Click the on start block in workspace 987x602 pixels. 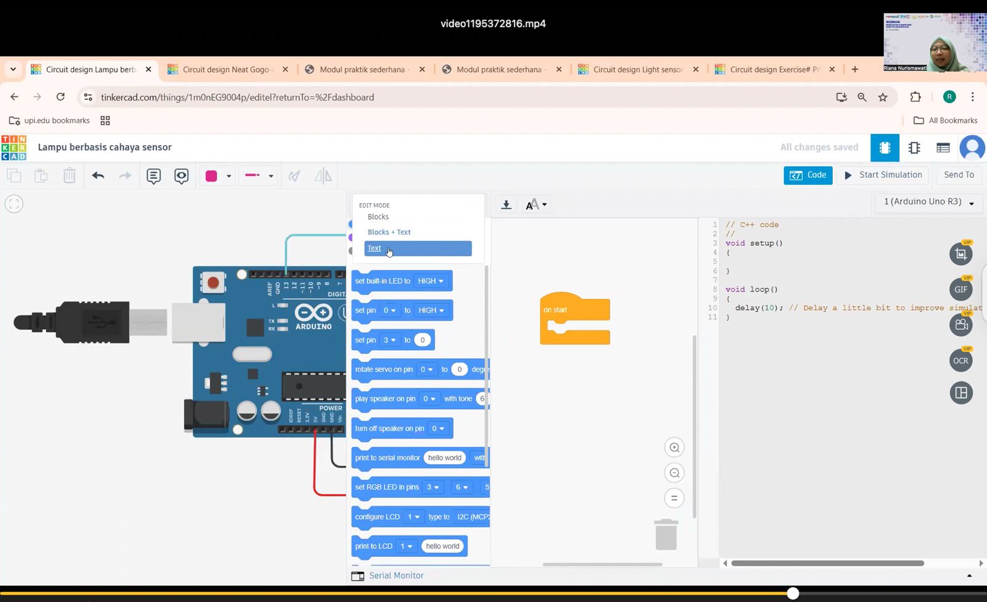point(574,318)
